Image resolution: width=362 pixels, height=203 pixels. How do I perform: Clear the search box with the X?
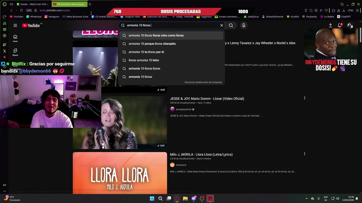[222, 25]
